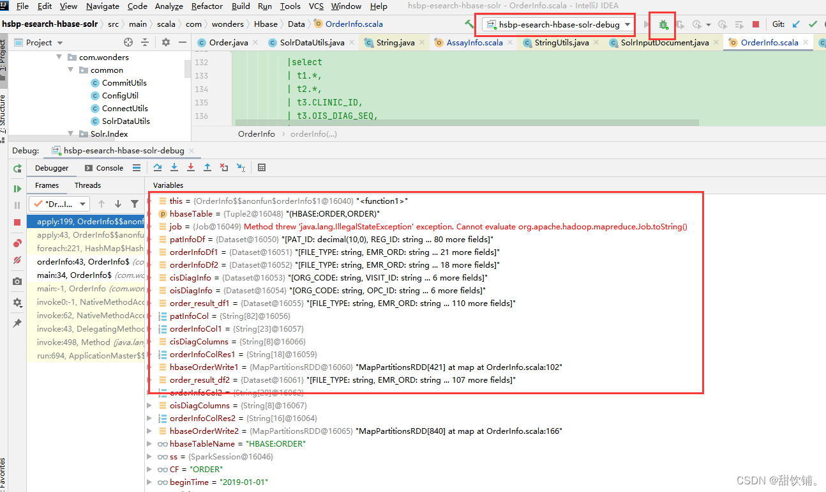
Task: Expand the hbaseTable variable
Action: click(x=151, y=213)
